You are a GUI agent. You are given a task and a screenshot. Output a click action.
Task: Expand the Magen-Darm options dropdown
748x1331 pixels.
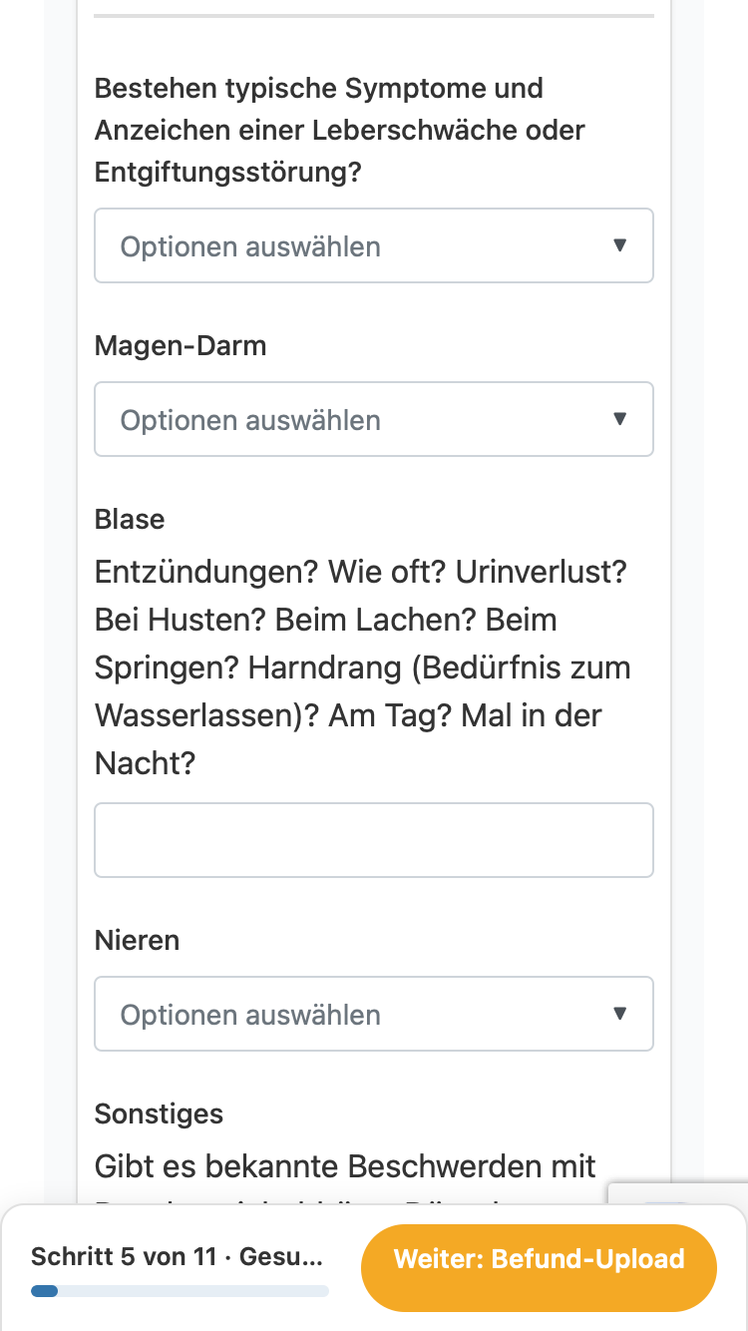(x=374, y=419)
